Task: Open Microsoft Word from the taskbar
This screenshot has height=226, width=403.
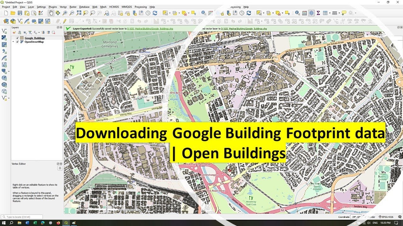Action: (x=27, y=223)
